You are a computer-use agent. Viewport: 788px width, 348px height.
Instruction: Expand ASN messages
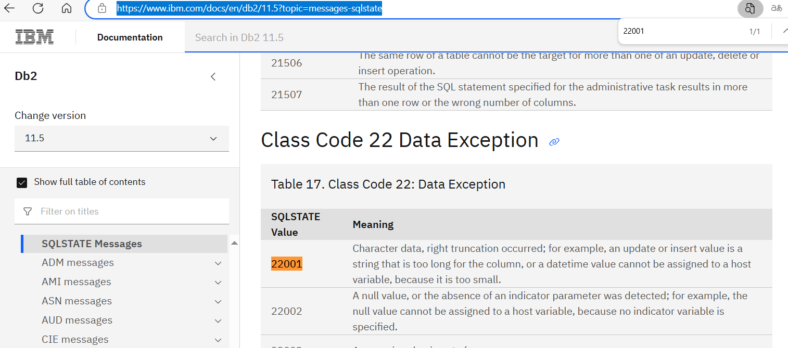[x=218, y=302]
